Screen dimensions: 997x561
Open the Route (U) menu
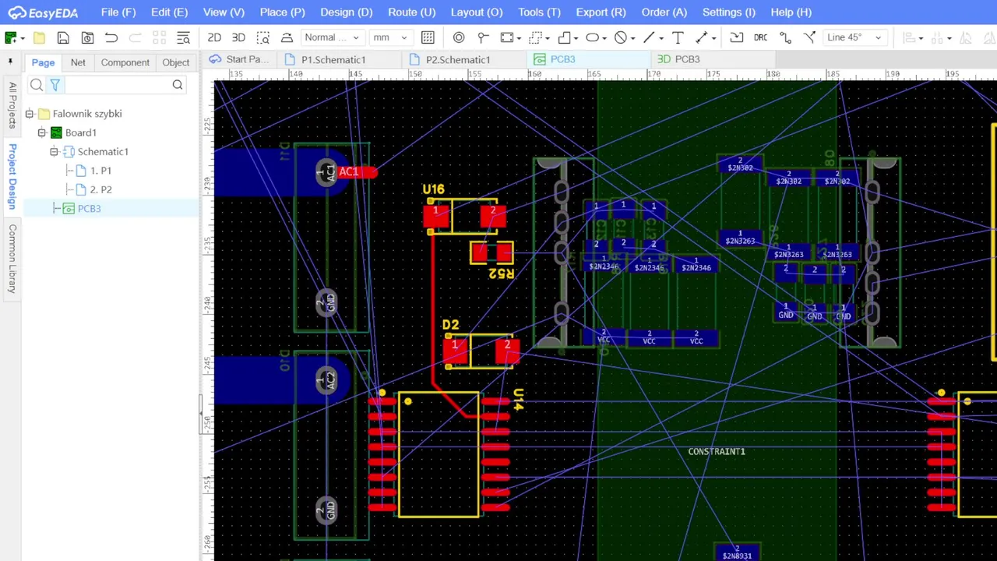pos(411,12)
